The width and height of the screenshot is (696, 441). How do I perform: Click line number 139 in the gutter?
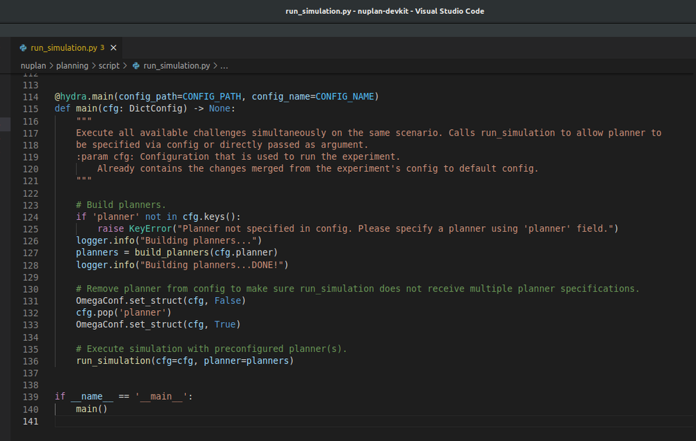pyautogui.click(x=31, y=396)
